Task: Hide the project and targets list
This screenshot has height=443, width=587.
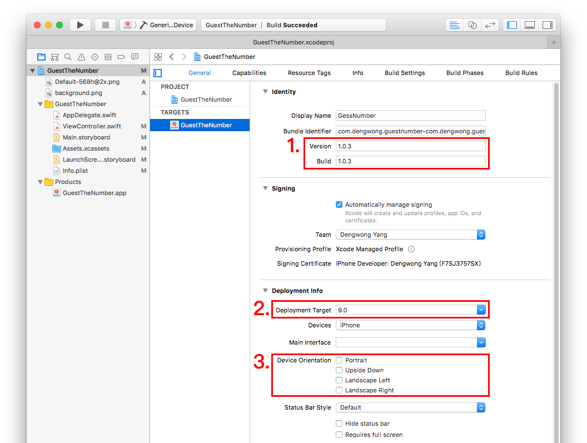Action: pos(158,73)
